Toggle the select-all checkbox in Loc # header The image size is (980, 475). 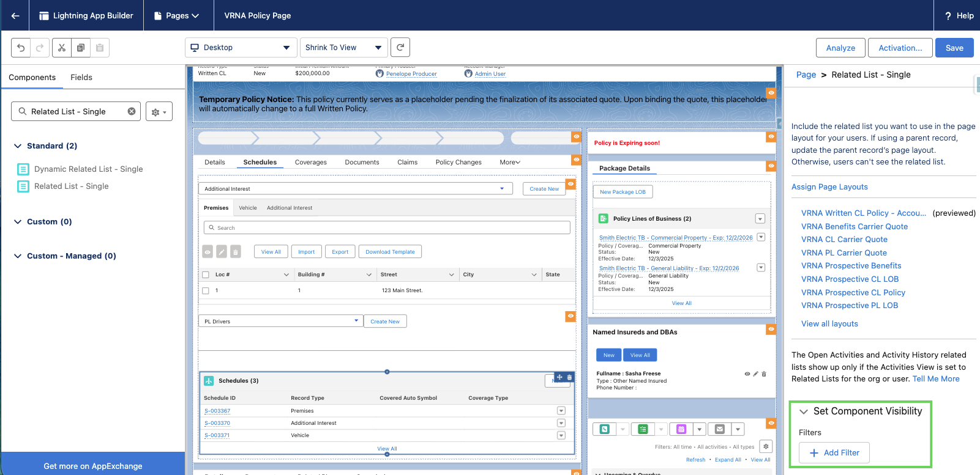pyautogui.click(x=206, y=275)
